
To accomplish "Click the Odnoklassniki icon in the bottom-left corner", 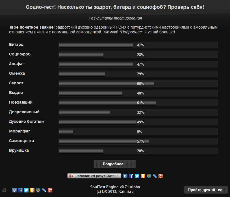I will pos(32,190).
